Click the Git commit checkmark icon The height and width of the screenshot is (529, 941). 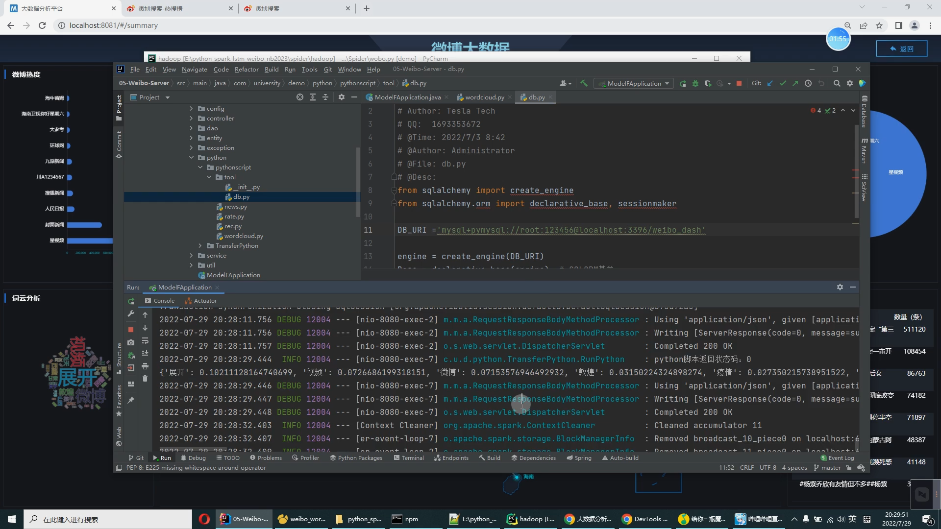[x=783, y=83]
